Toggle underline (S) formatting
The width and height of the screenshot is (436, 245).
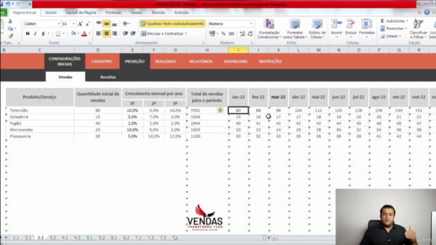43,33
